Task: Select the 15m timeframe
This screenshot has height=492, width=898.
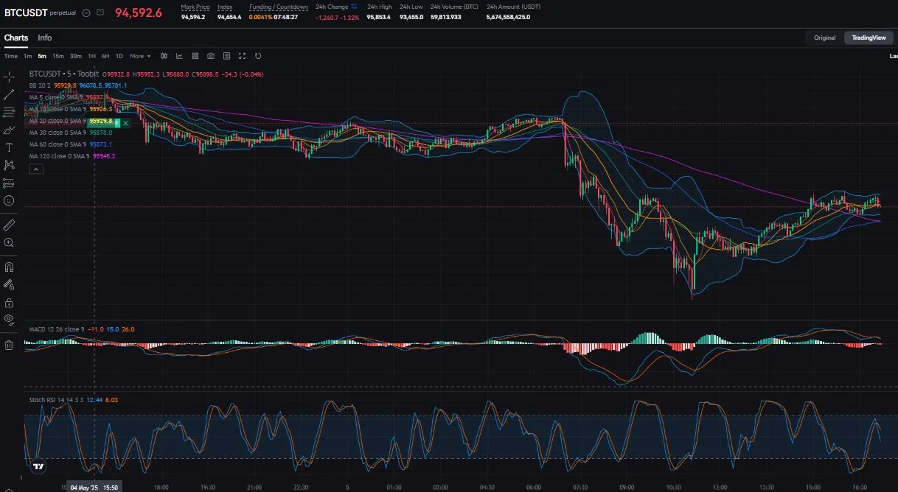Action: [58, 56]
